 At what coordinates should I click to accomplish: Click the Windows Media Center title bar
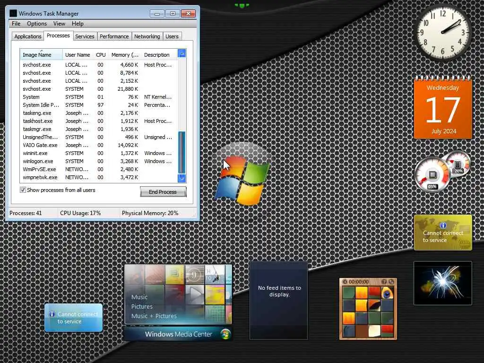click(178, 334)
